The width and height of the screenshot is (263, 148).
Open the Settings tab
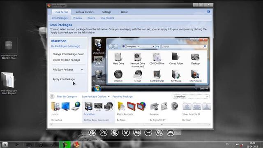[106, 12]
